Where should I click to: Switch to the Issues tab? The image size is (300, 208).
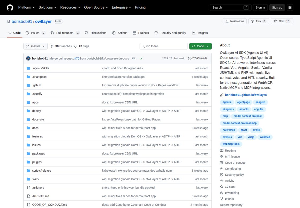click(x=36, y=33)
